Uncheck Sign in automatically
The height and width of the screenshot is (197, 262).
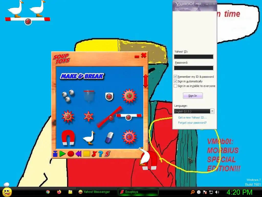pos(175,81)
